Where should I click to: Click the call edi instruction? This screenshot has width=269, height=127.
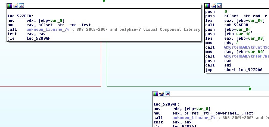[x=228, y=65]
